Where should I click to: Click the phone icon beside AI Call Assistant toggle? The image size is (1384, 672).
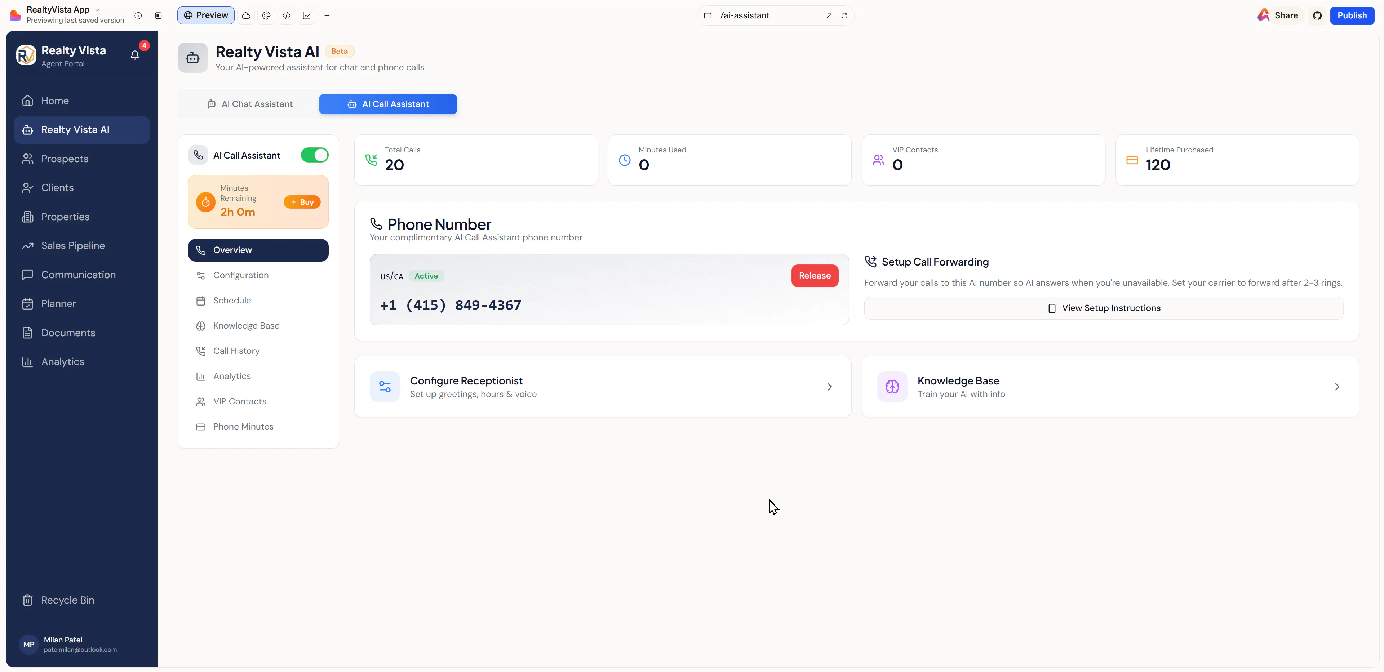tap(198, 155)
